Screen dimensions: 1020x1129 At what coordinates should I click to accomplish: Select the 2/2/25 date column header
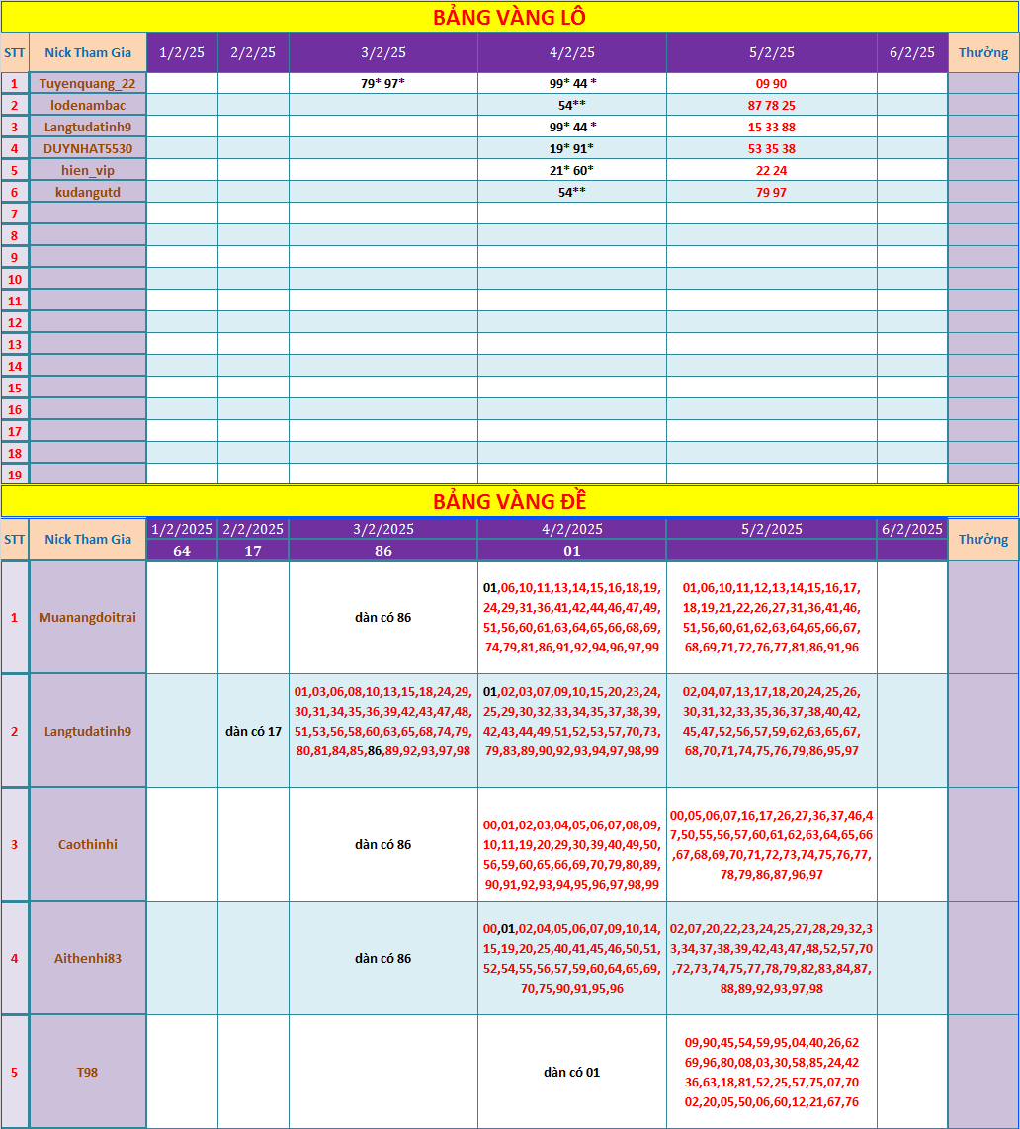[x=253, y=52]
